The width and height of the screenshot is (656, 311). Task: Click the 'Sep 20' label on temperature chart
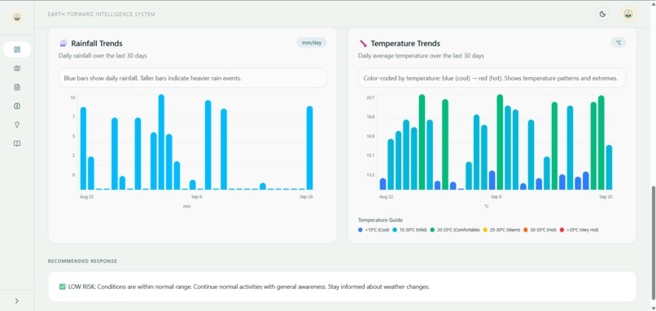(x=606, y=197)
